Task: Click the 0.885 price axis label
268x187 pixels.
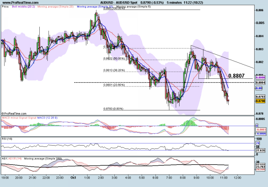Action: (259, 23)
